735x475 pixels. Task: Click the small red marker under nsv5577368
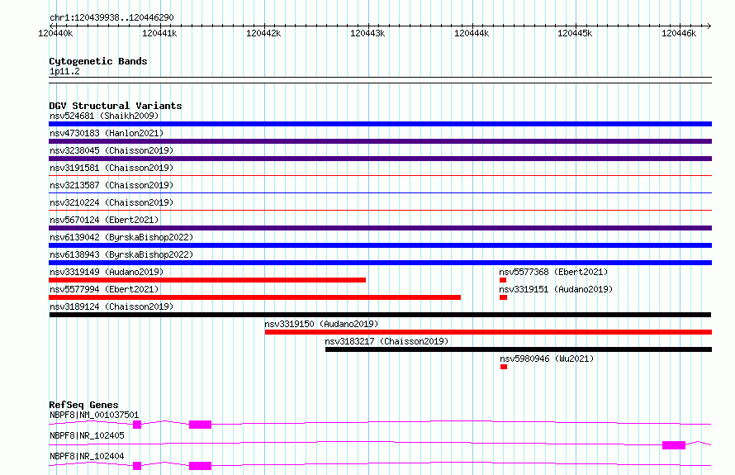503,280
